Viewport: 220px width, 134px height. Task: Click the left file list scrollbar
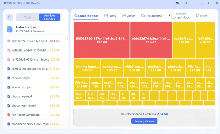pyautogui.click(x=67, y=38)
